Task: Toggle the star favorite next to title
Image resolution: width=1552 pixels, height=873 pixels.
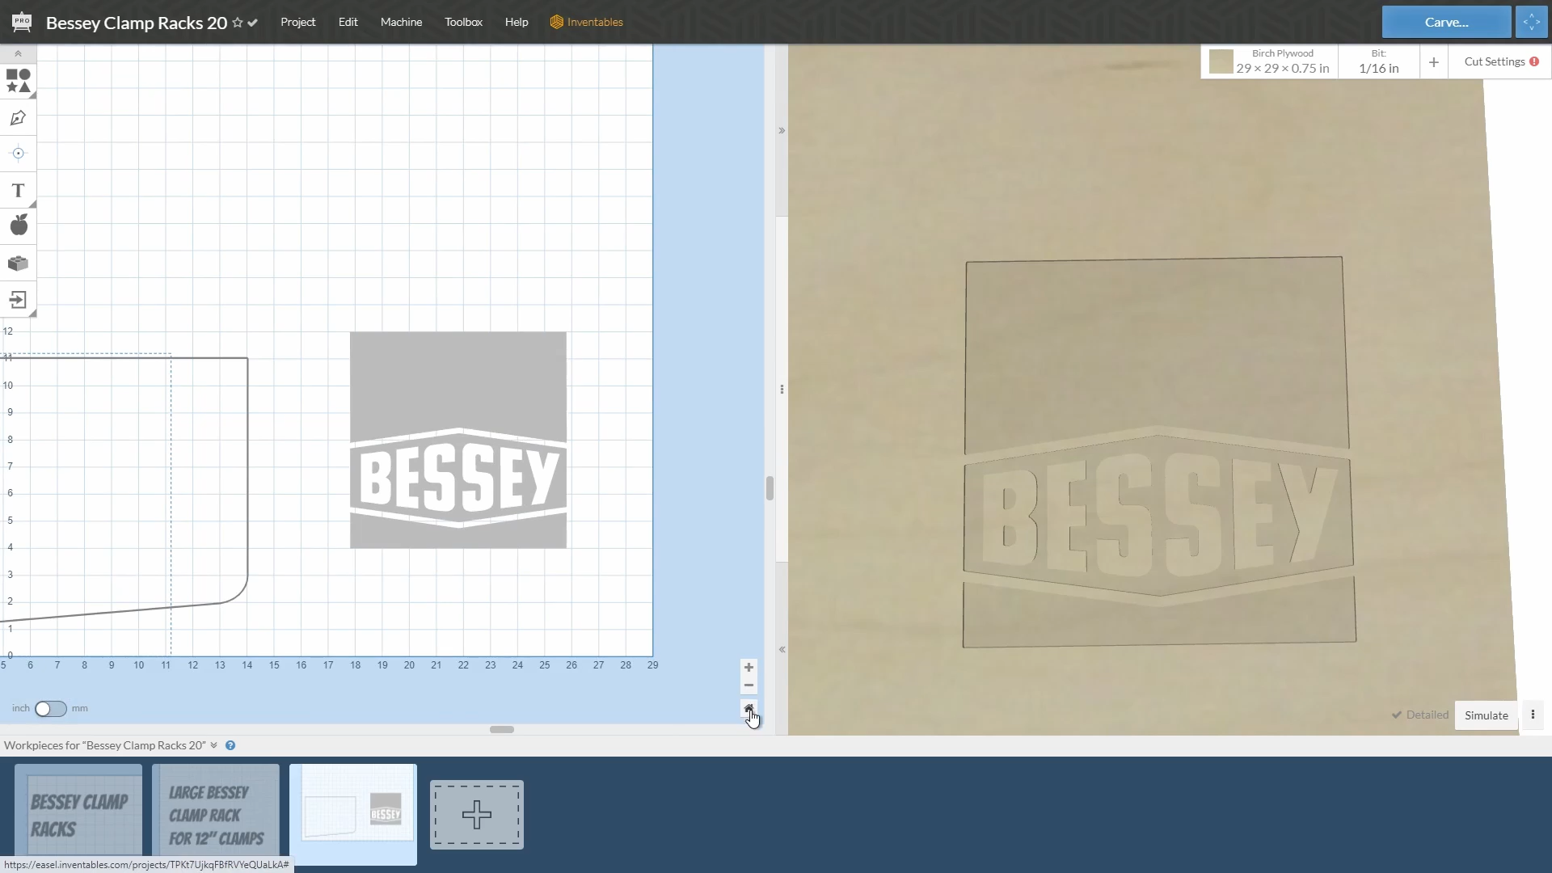Action: [x=238, y=23]
